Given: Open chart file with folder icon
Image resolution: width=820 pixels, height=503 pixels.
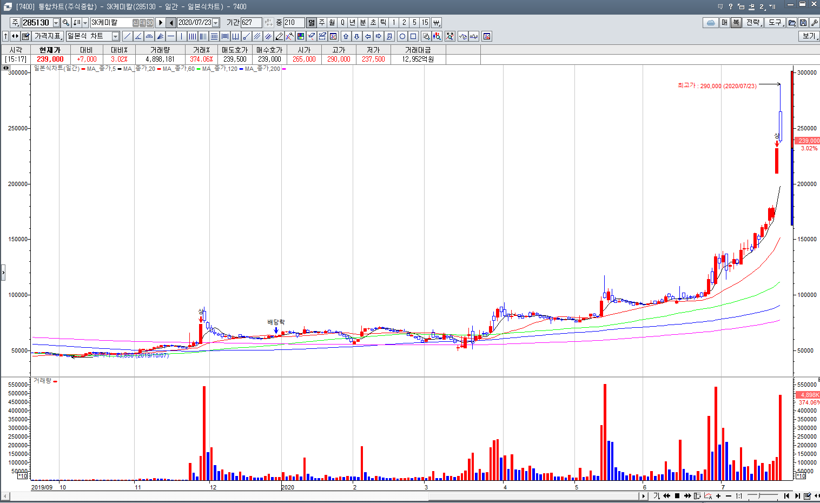Looking at the screenshot, I should (792, 23).
